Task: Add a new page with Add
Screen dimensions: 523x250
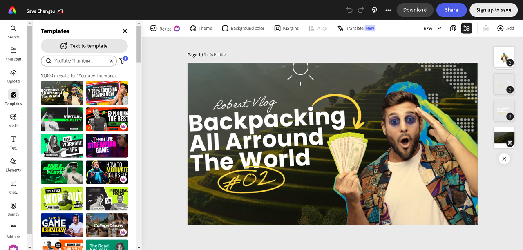Action: [505, 28]
